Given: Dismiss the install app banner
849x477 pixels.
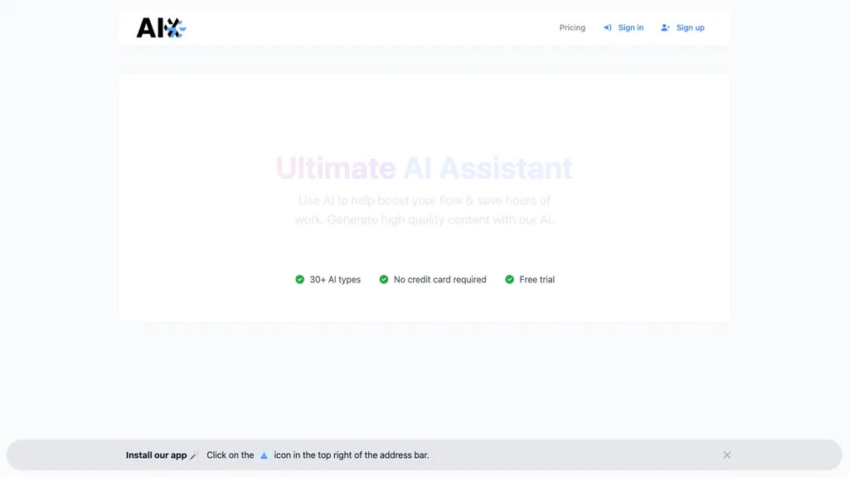Looking at the screenshot, I should 726,455.
